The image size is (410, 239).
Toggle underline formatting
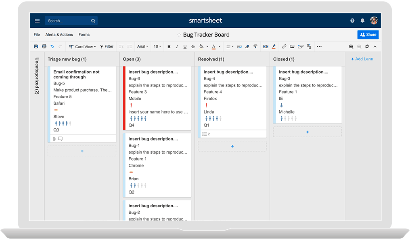184,47
